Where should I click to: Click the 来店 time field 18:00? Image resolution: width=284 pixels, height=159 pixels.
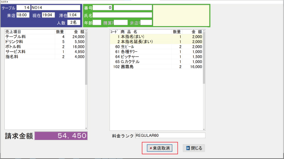coord(23,15)
